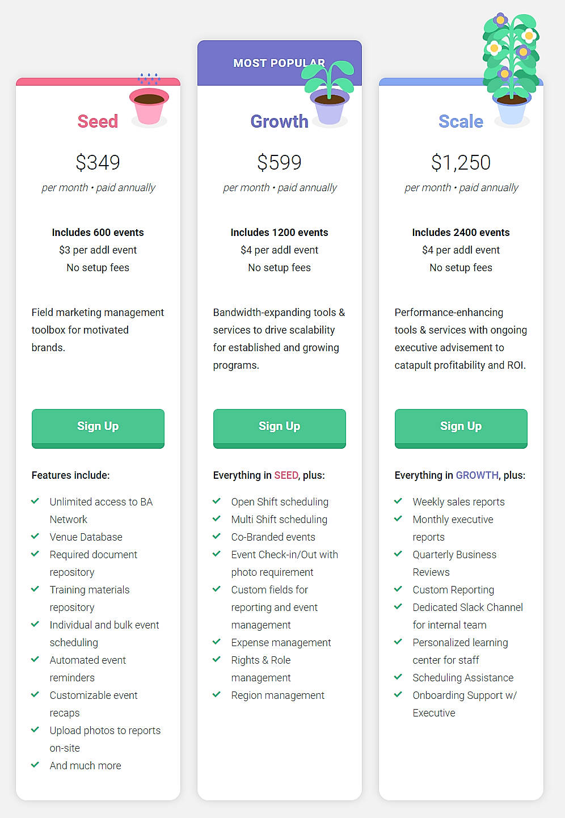Click the checkmark beside Expense management
The height and width of the screenshot is (818, 565).
click(x=217, y=642)
